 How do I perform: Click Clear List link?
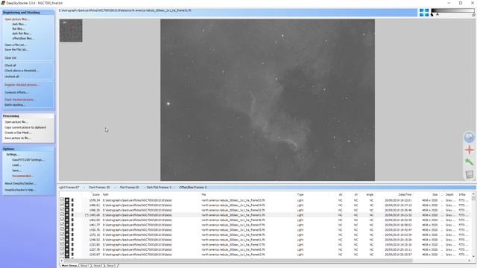coord(10,58)
